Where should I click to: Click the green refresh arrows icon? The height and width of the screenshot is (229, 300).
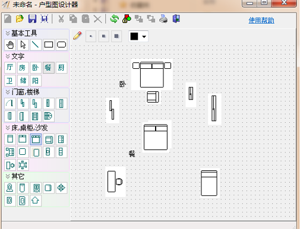point(114,19)
